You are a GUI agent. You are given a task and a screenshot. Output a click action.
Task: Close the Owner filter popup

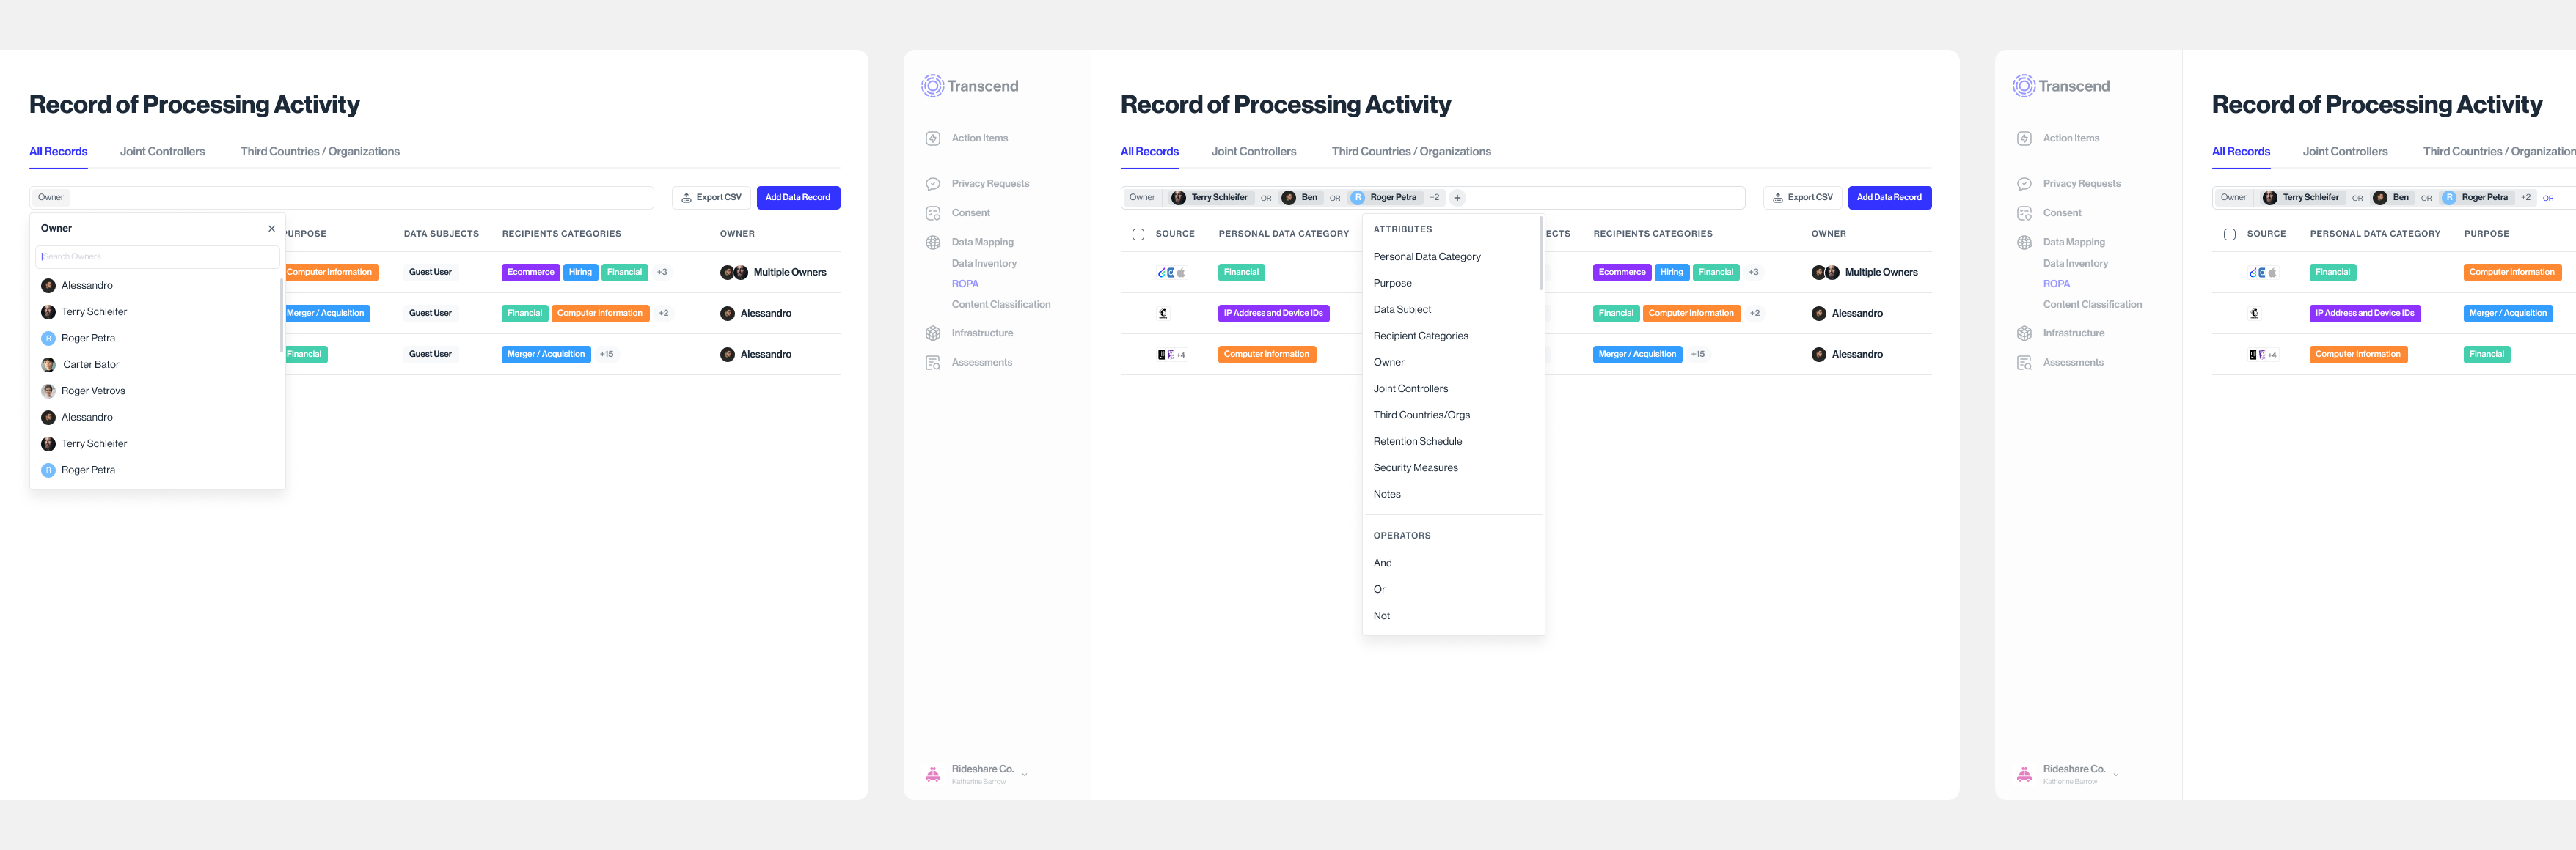271,229
